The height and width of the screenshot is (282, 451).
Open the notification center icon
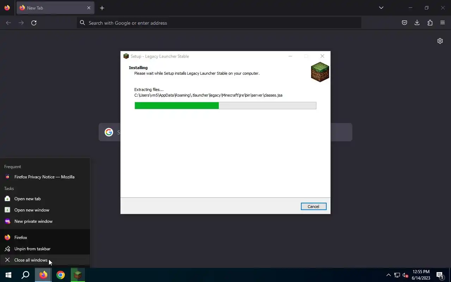pyautogui.click(x=440, y=275)
